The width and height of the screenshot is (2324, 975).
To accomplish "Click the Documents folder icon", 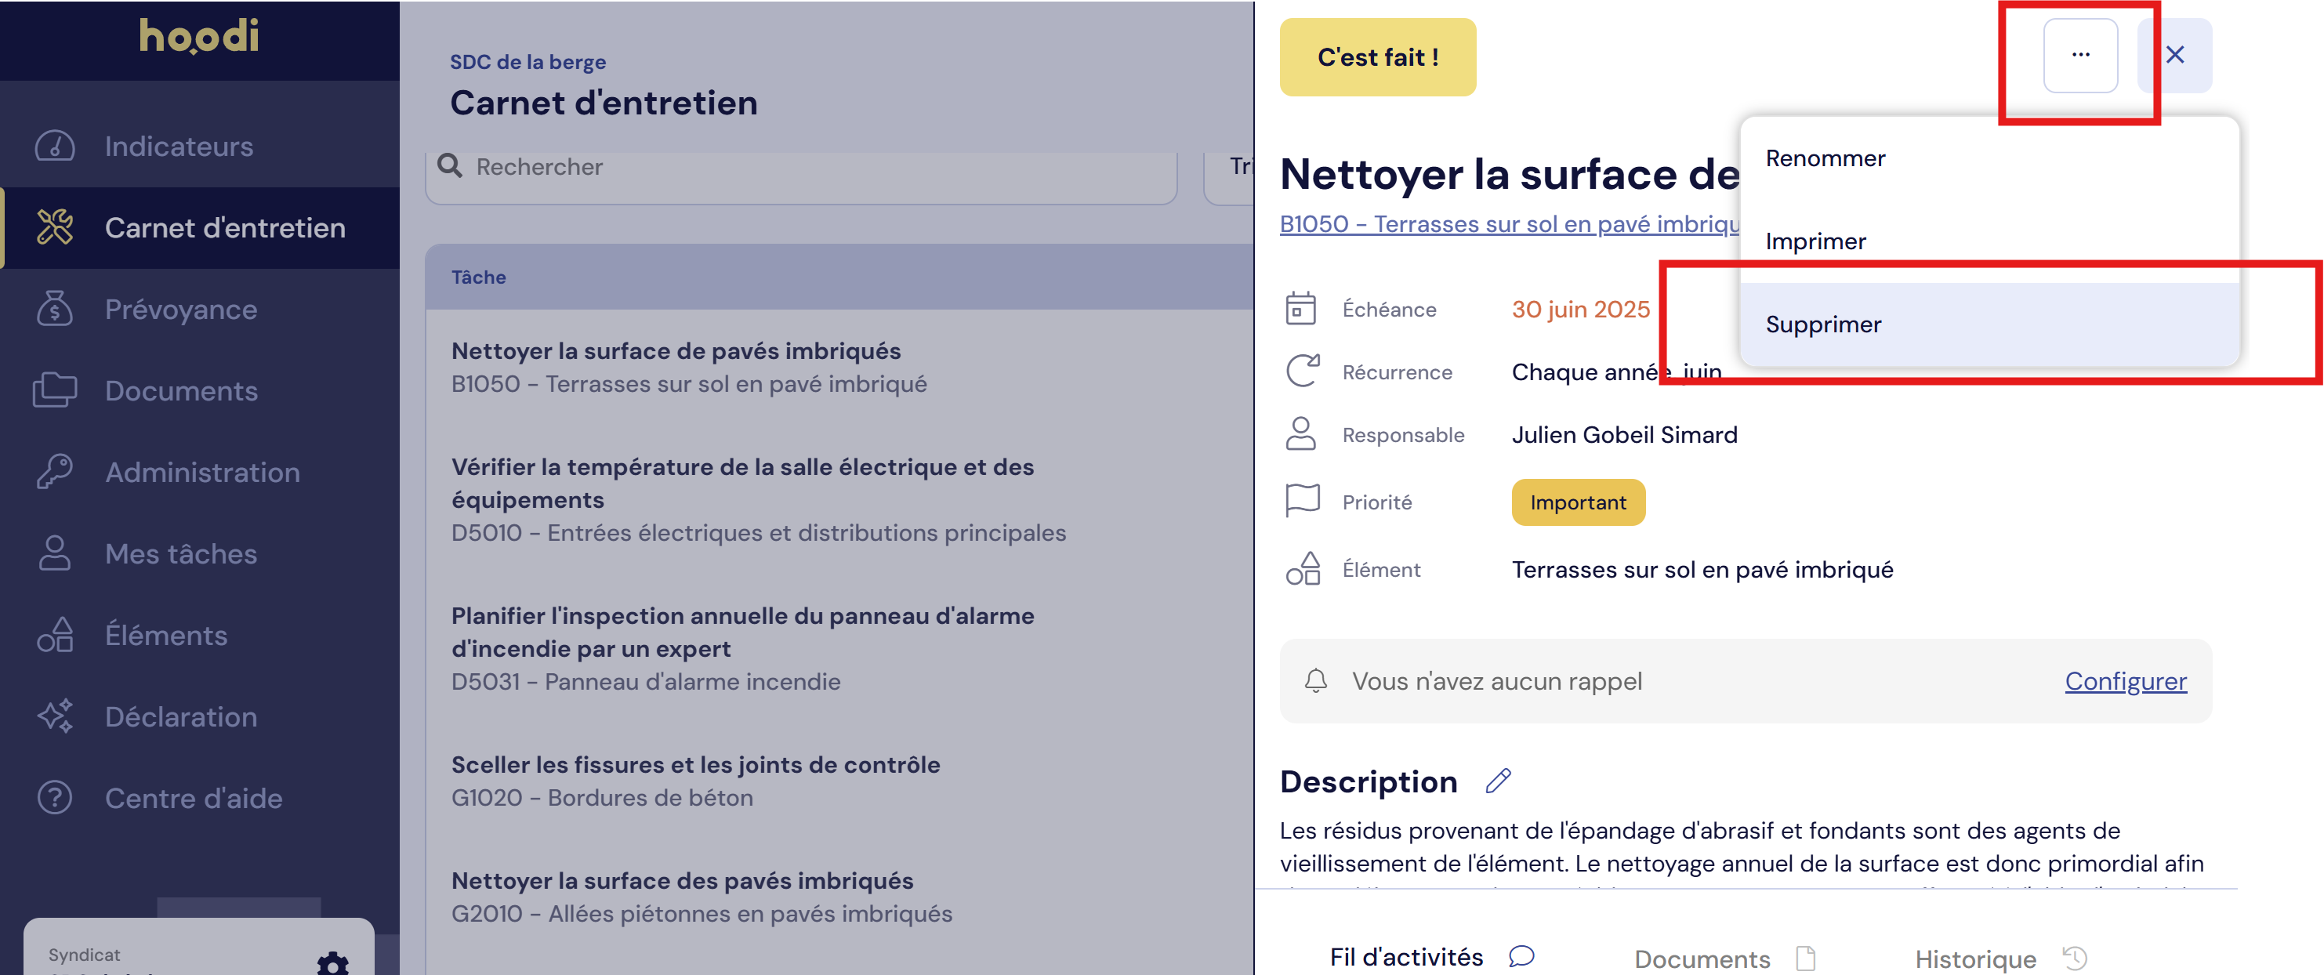I will coord(54,390).
